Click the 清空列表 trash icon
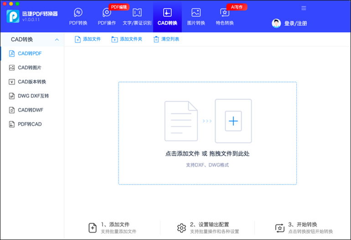This screenshot has width=351, height=240. point(156,39)
